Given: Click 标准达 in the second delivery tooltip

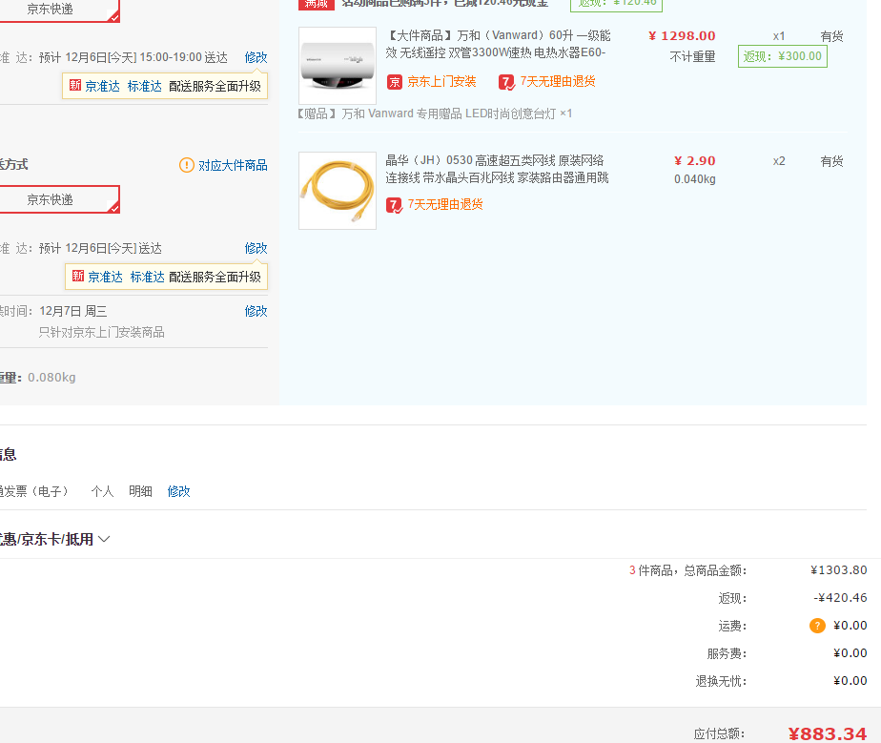Looking at the screenshot, I should point(147,277).
